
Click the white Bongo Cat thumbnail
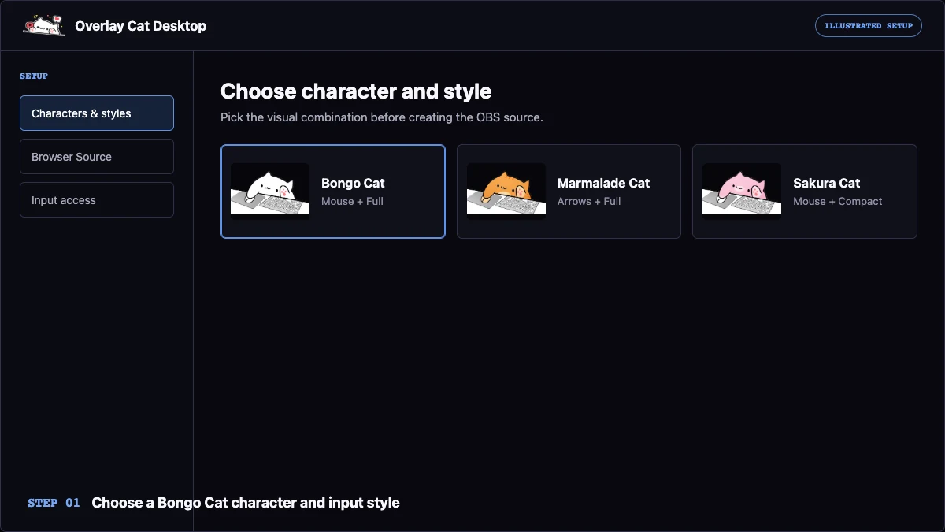(270, 189)
